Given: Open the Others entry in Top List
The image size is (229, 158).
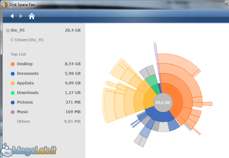Looking at the screenshot, I should [23, 122].
